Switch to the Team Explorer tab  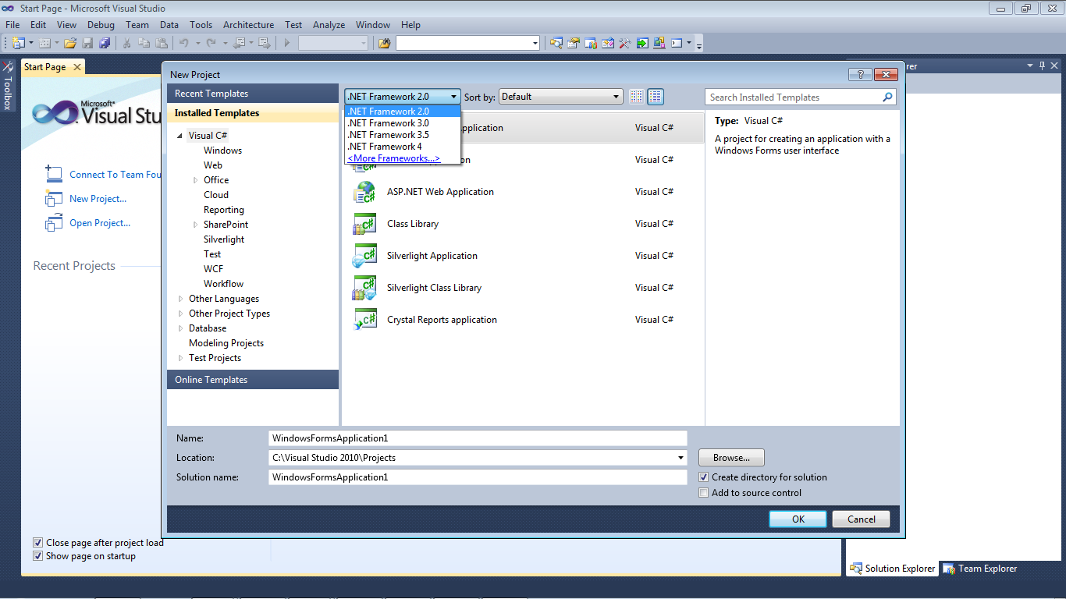click(979, 569)
